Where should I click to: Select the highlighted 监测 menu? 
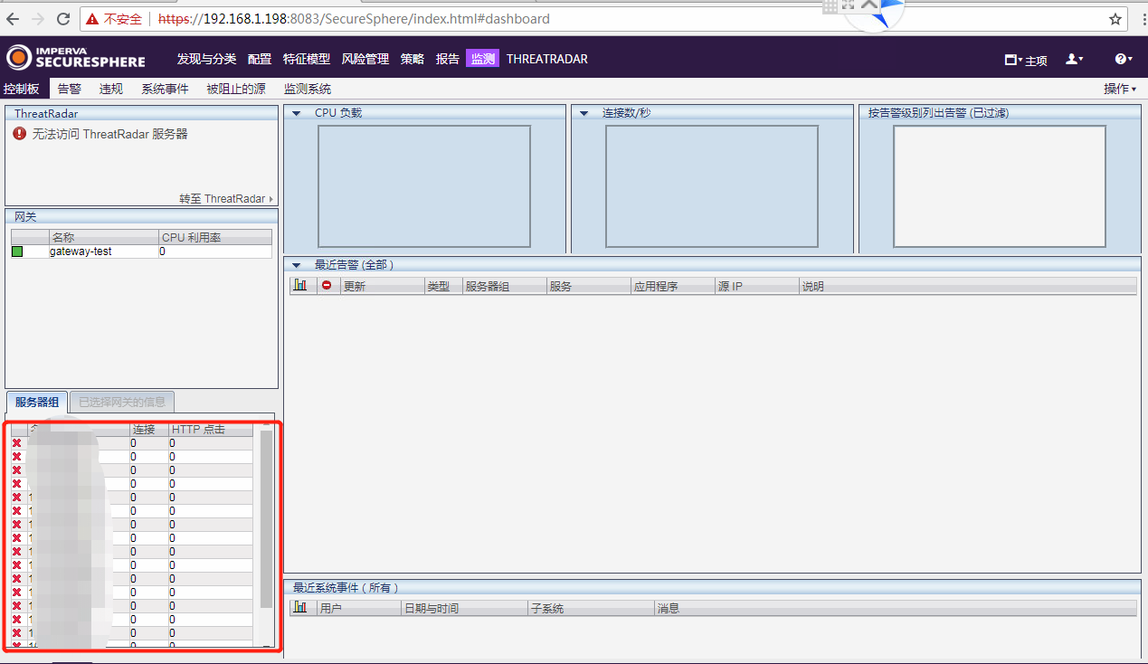[x=482, y=59]
